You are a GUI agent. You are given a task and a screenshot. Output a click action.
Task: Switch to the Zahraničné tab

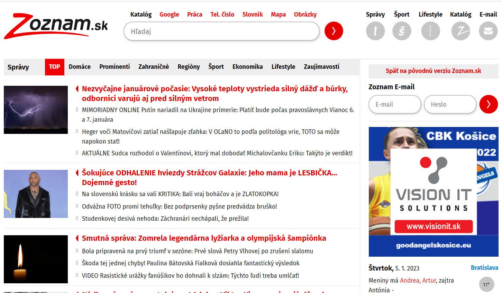point(154,67)
